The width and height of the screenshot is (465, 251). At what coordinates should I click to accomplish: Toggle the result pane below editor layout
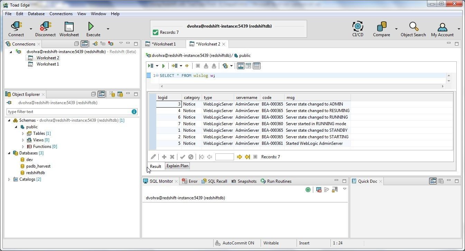tap(241, 66)
